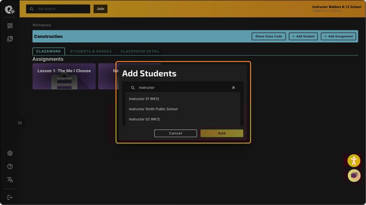Image resolution: width=366 pixels, height=205 pixels.
Task: Focus the Site Search field
Action: tap(58, 9)
